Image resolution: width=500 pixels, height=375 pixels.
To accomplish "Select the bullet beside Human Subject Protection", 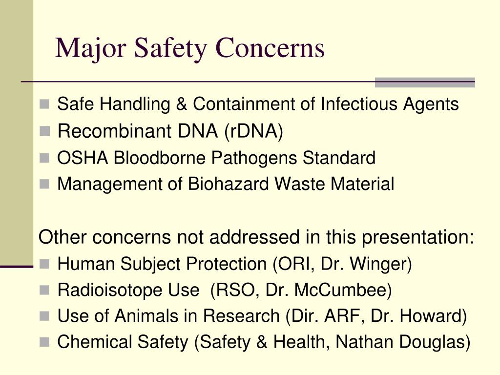I will coord(44,264).
